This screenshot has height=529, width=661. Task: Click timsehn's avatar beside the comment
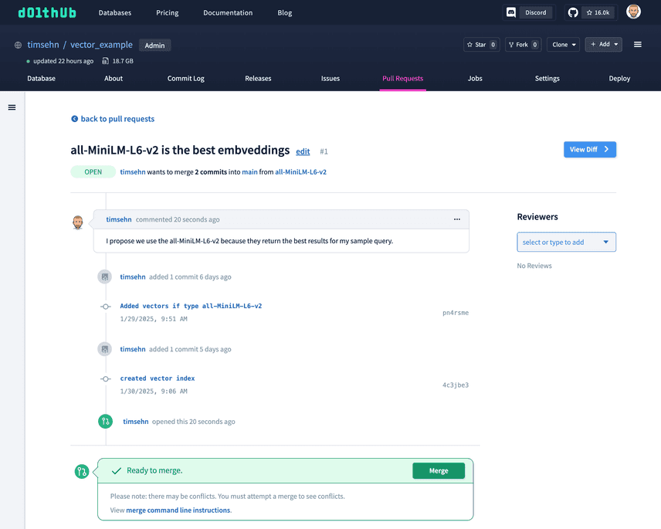(x=77, y=222)
